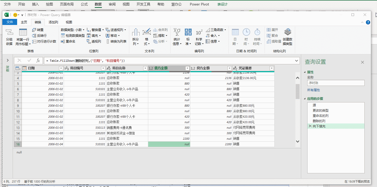Viewport: 377px width, 187px height.
Task: Click 对行进行计数 icon
Action: click(x=34, y=41)
